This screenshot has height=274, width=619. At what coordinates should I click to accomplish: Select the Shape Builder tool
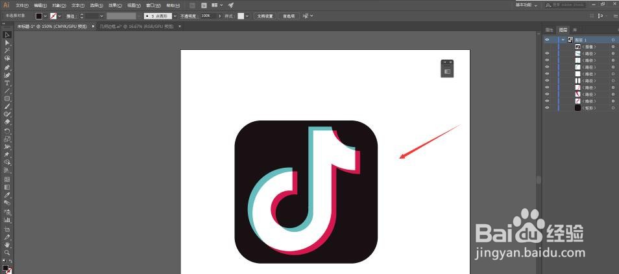click(7, 163)
